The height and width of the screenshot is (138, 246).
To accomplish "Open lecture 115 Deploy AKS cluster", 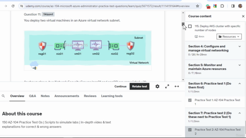I will pos(217,28).
